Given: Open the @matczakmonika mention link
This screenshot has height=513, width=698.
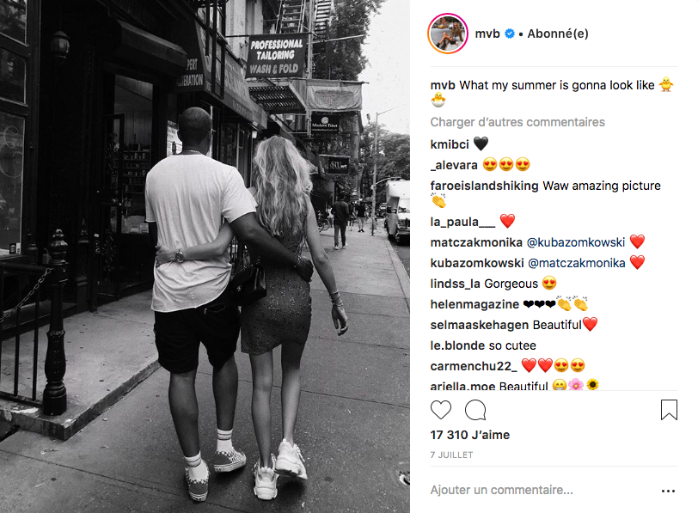Looking at the screenshot, I should [x=577, y=263].
